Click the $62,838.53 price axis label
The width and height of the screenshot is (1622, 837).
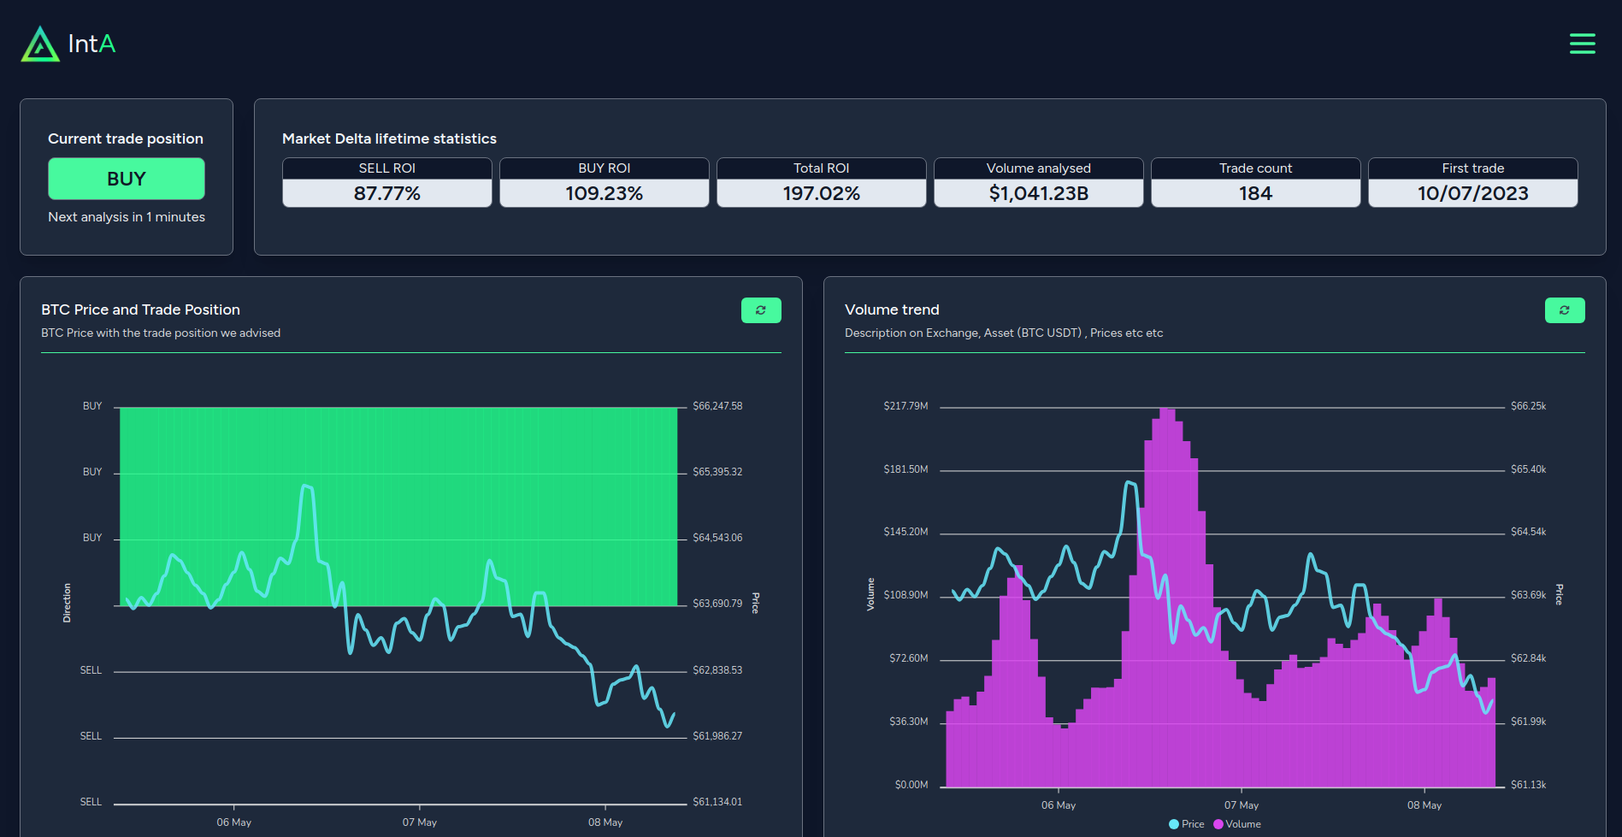717,670
